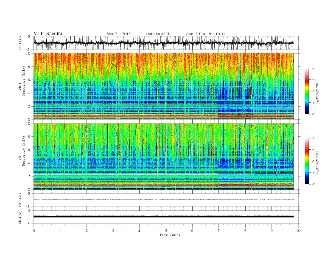Click time axis tick label "5"

click(166, 231)
